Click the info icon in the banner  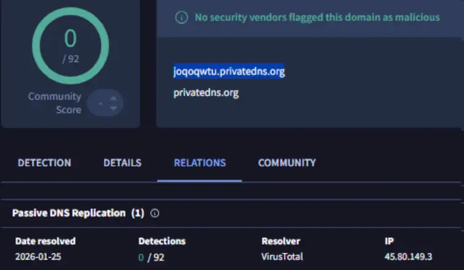(181, 17)
